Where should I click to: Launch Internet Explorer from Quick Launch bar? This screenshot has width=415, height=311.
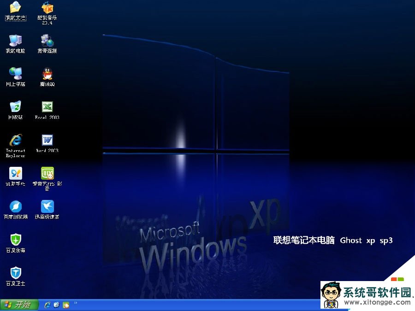47,305
